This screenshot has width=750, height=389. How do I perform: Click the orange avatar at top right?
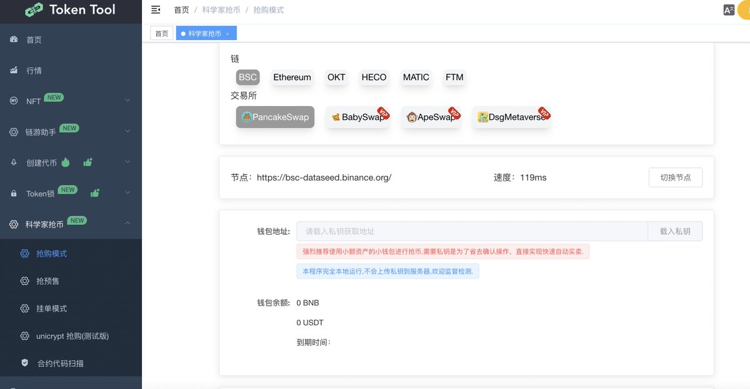[744, 10]
